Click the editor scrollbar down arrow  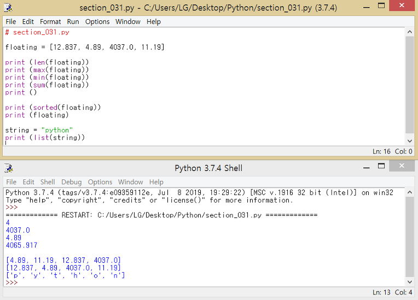pyautogui.click(x=410, y=141)
